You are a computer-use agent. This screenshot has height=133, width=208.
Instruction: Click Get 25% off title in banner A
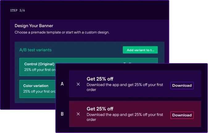pos(100,79)
